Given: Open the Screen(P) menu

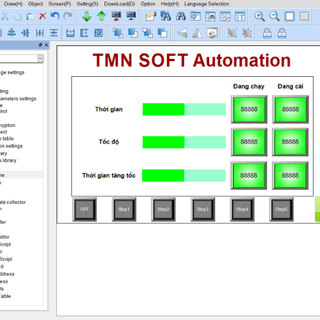Looking at the screenshot, I should (60, 4).
